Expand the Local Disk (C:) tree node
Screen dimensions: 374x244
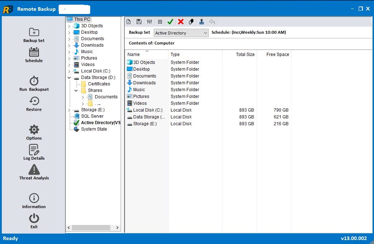click(x=69, y=71)
